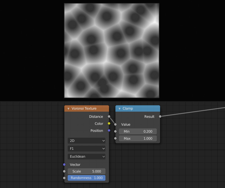Click the Color output label
The image size is (225, 188).
tap(99, 124)
